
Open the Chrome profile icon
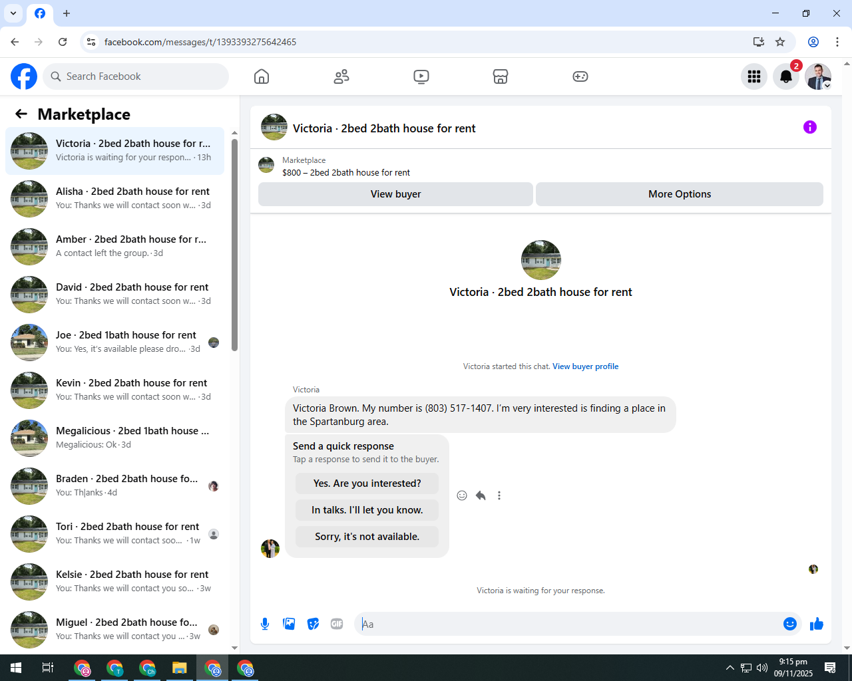(813, 42)
